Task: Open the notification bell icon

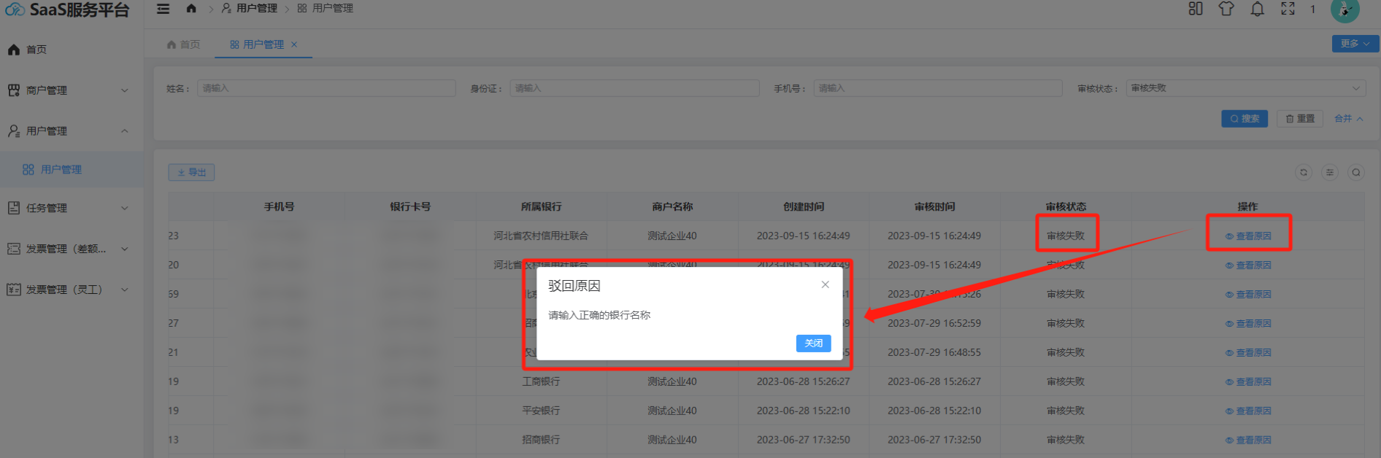Action: [1257, 9]
